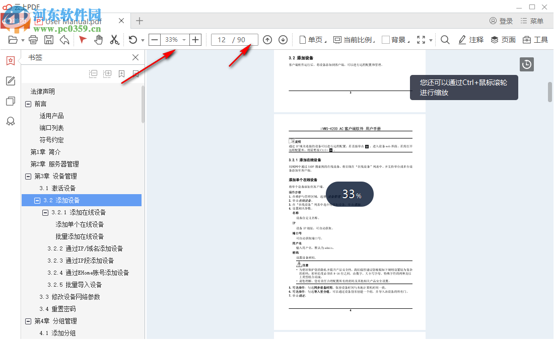Save the current PDF
Screen dimensions: 554x340
click(49, 39)
